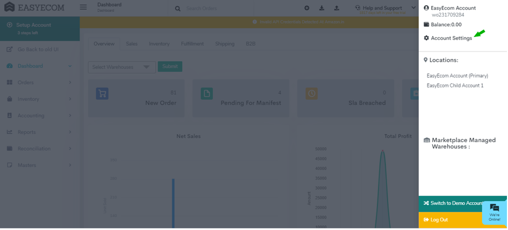This screenshot has width=508, height=230.
Task: Select EasyEcom Account (Primary) location
Action: point(457,76)
